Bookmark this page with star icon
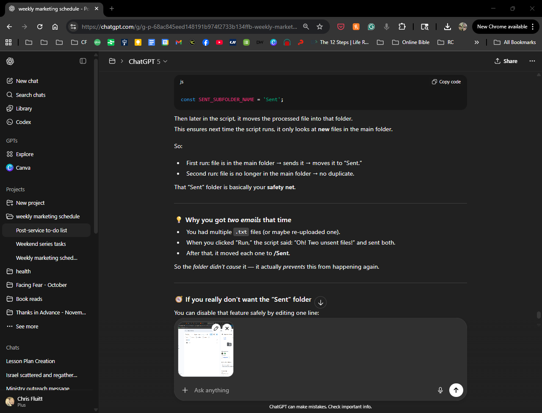This screenshot has height=413, width=542. pos(320,27)
